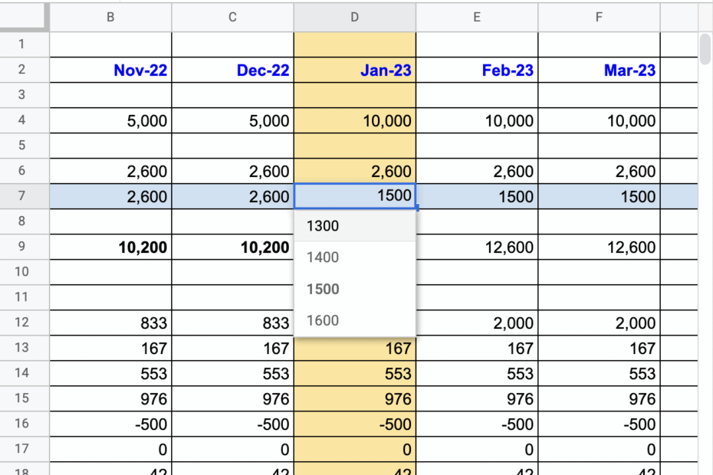Choose 1500 from the dropdown list
The width and height of the screenshot is (713, 475).
(x=355, y=289)
